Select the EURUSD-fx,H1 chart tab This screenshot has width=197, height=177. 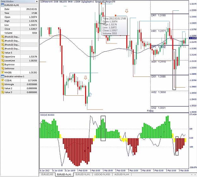coord(64,174)
